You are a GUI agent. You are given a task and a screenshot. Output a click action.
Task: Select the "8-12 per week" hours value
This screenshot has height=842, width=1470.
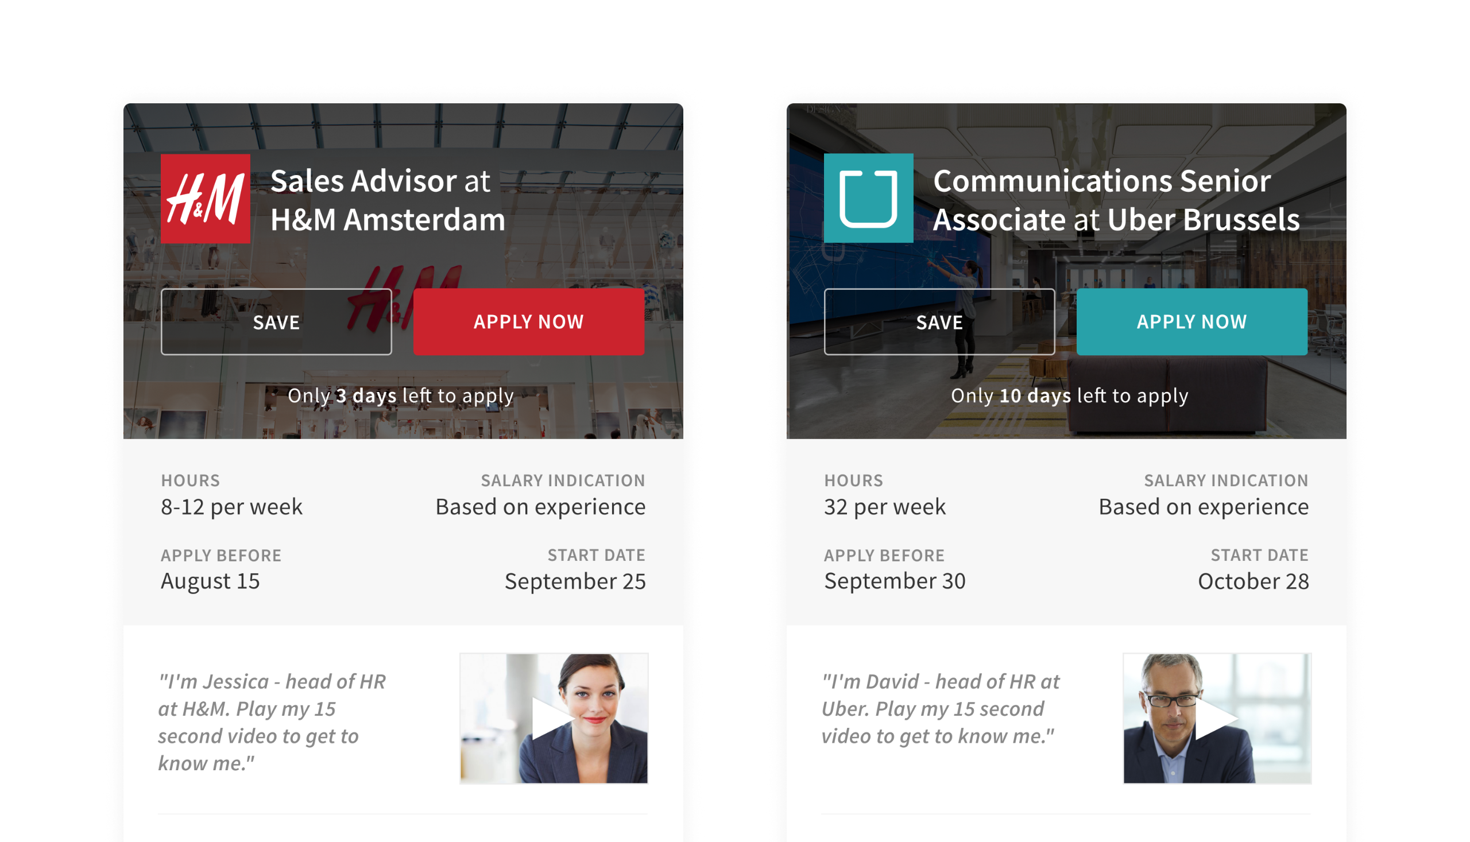pos(231,507)
